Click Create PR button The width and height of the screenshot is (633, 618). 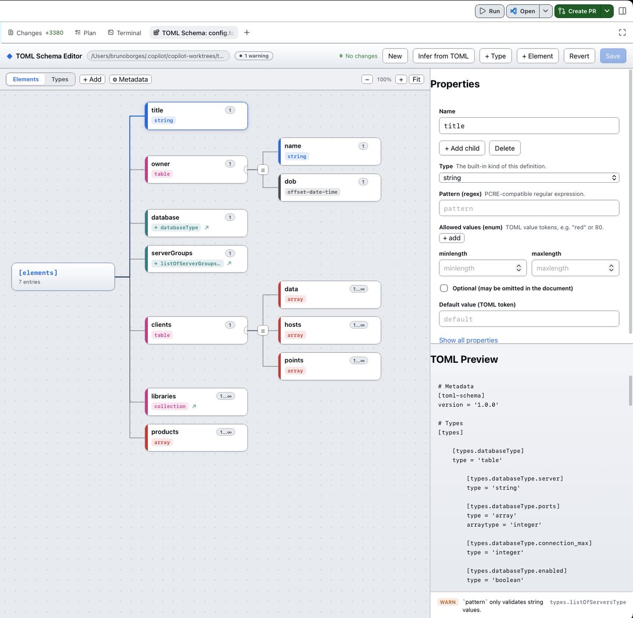pos(578,11)
